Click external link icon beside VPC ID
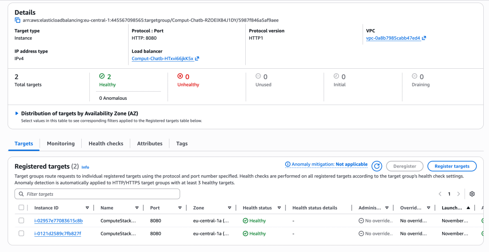489x252 pixels. [x=424, y=38]
